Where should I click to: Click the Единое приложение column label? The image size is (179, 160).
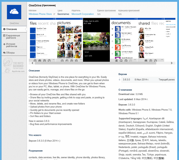(x=106, y=10)
